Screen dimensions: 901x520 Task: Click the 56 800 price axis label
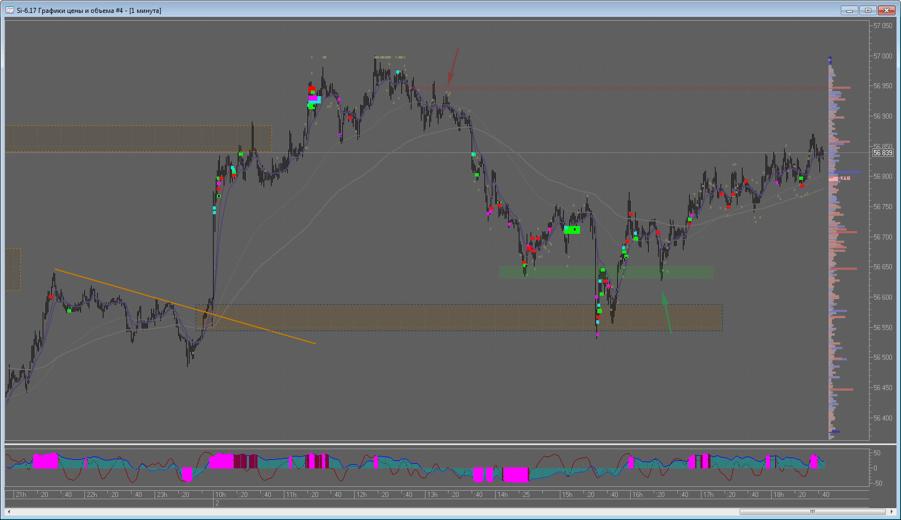[882, 177]
